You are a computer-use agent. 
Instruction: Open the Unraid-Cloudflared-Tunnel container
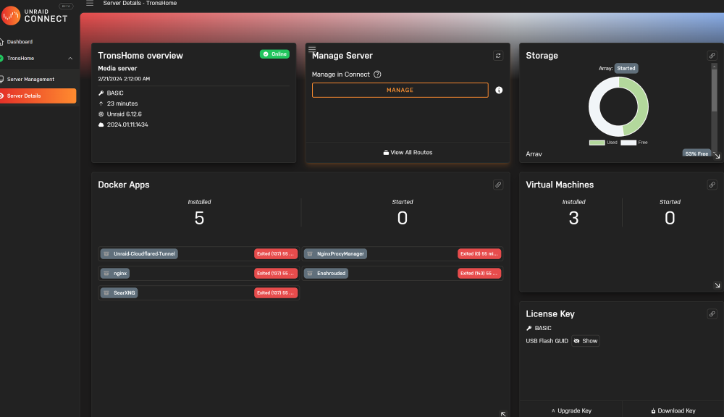140,254
